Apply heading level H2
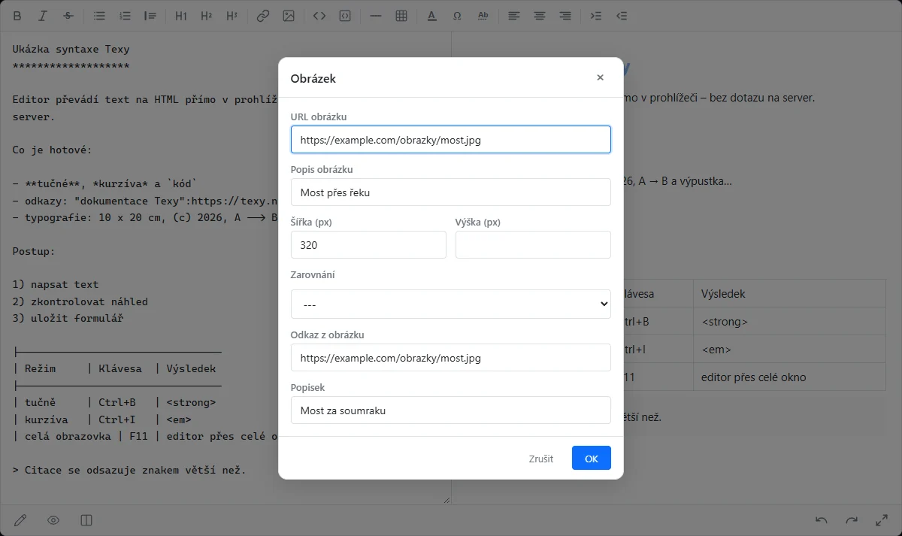902x536 pixels. [x=207, y=15]
